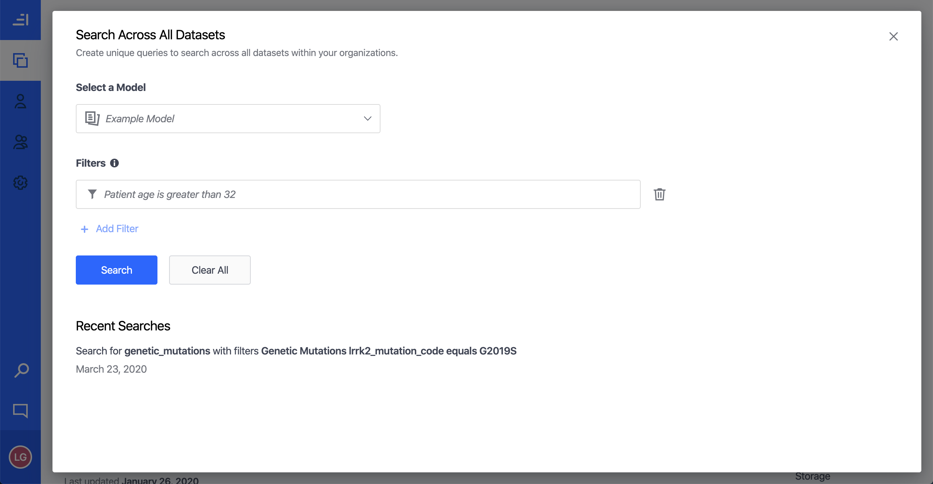Click the plus icon beside Add Filter

[x=85, y=229]
